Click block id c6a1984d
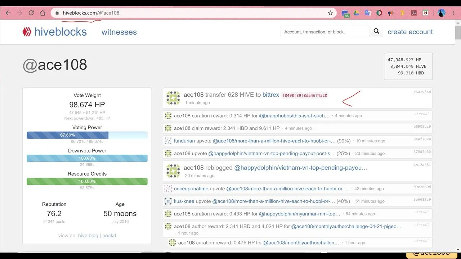This screenshot has width=461, height=259. click(x=422, y=92)
